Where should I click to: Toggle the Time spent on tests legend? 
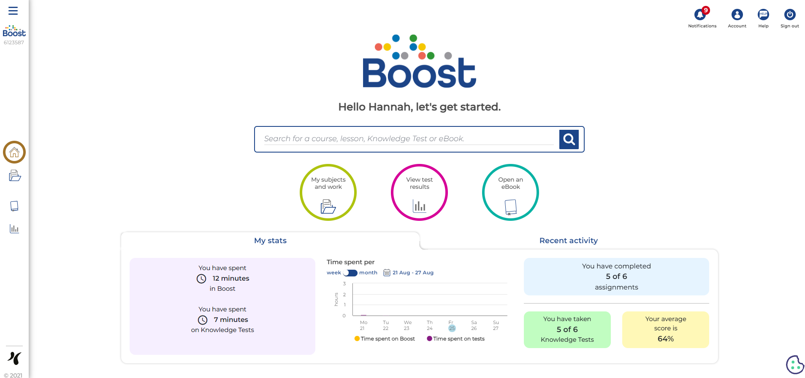456,339
